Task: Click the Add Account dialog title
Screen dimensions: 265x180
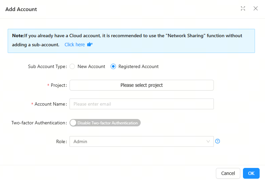Action: tap(21, 9)
